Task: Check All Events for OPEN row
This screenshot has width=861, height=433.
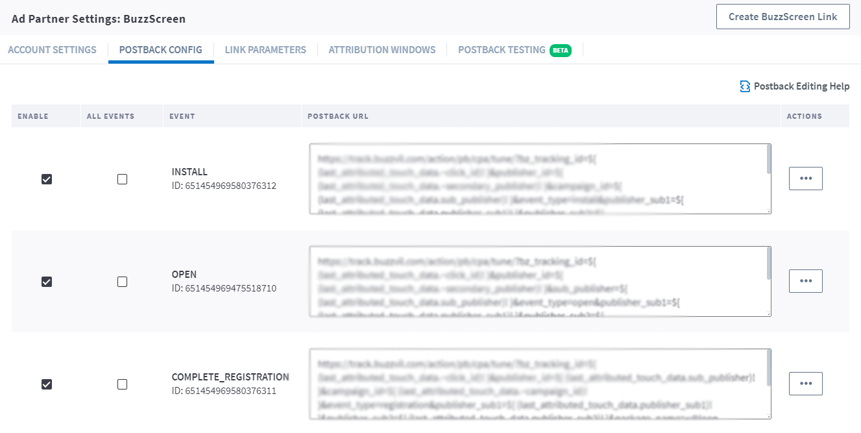Action: pyautogui.click(x=122, y=282)
